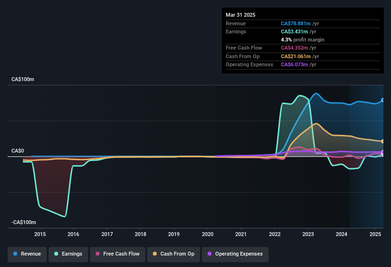Toggle the Revenue series legend button
The image size is (391, 267).
(27, 254)
